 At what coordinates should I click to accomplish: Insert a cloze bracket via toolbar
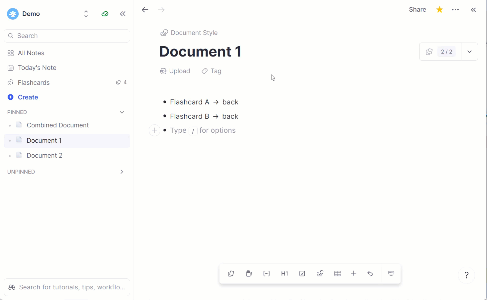click(x=266, y=273)
